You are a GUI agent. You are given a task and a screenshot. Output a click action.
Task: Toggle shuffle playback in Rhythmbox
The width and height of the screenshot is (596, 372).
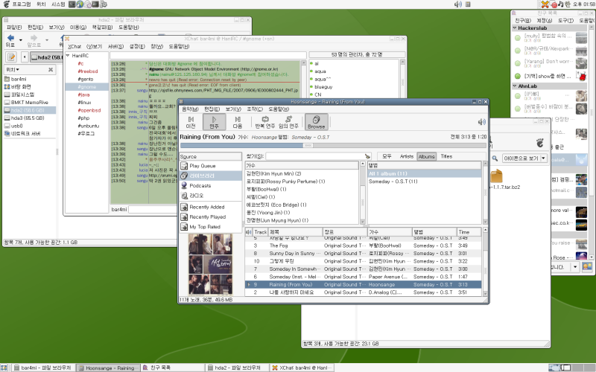[x=289, y=121]
